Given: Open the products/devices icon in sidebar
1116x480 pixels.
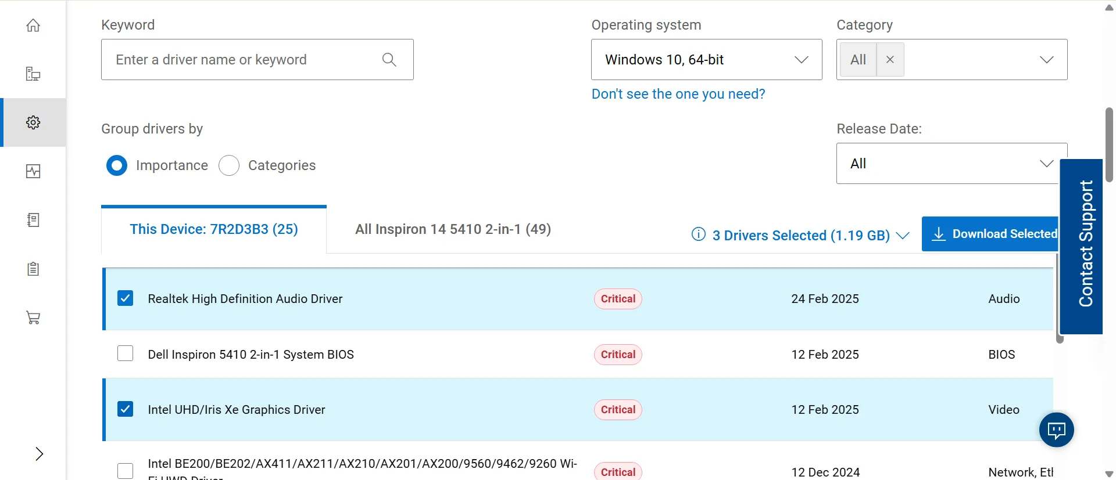Looking at the screenshot, I should (33, 74).
